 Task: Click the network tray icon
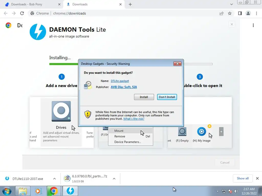point(224,191)
